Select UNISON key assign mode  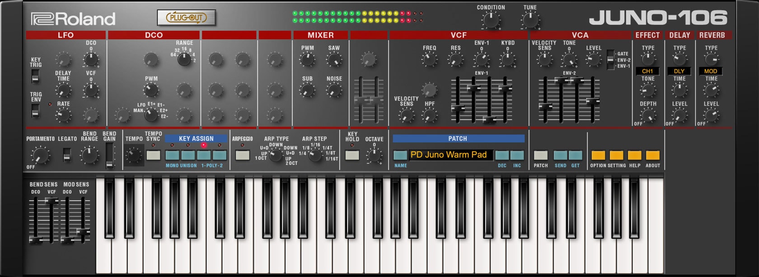(x=188, y=155)
